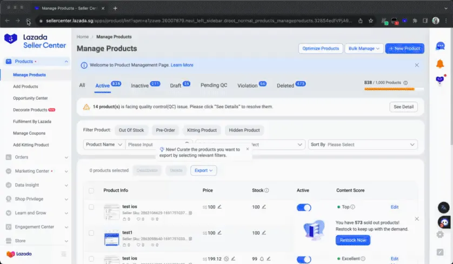This screenshot has width=453, height=264.
Task: Open the Sort By dropdown
Action: [363, 144]
